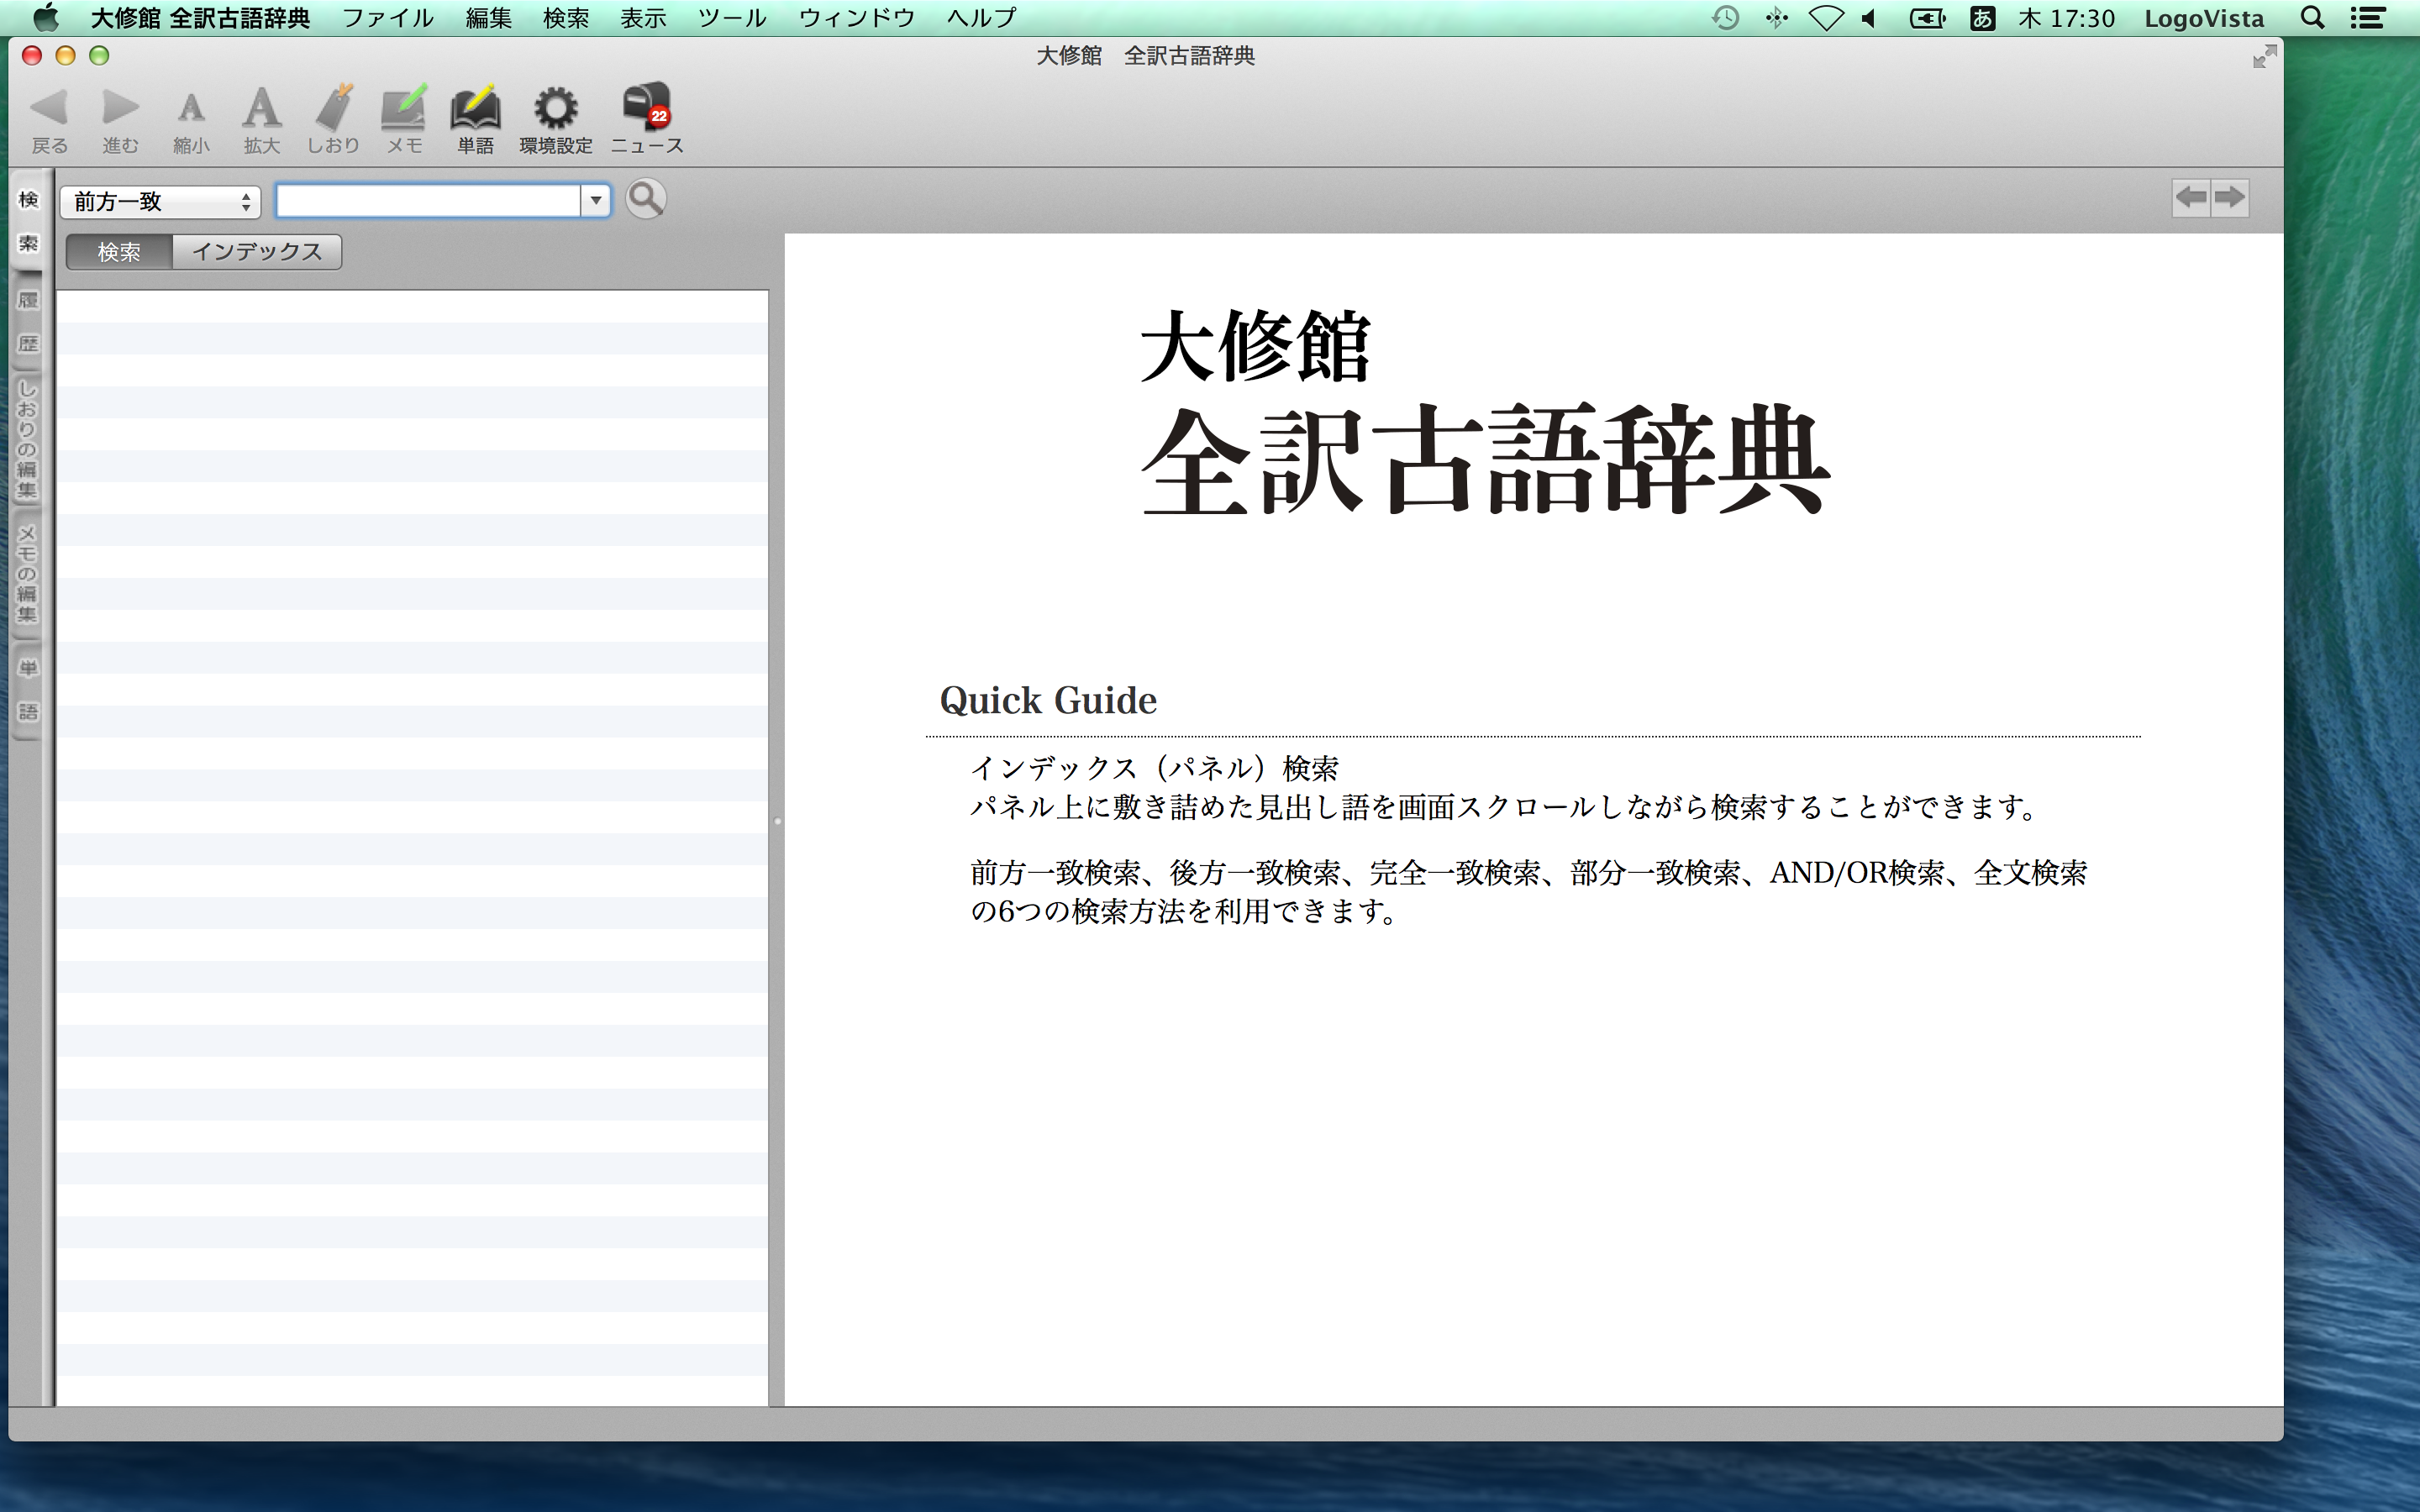This screenshot has height=1512, width=2420.
Task: Expand the search history dropdown arrow
Action: 596,201
